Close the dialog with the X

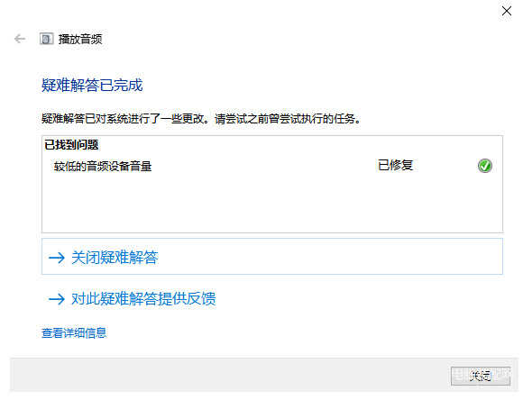tap(507, 11)
